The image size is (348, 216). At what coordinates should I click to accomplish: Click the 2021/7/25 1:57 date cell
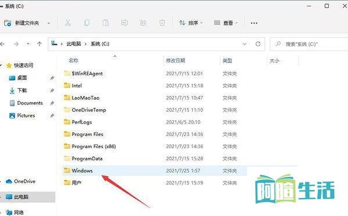click(x=183, y=171)
